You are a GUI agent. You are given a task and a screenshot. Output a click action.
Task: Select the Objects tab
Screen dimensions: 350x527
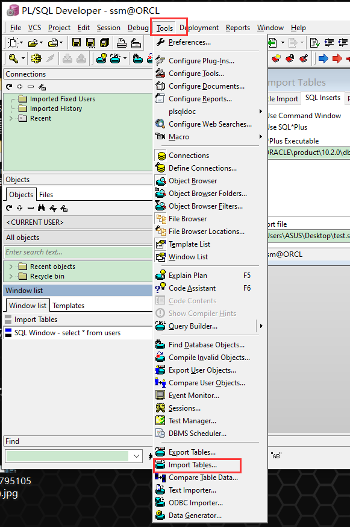(21, 195)
